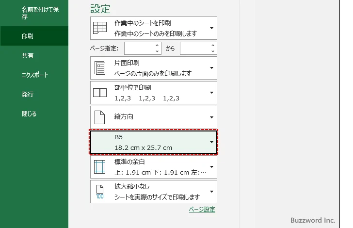The height and width of the screenshot is (228, 353).
Task: Click the page icon for 片面印刷
Action: (100, 68)
